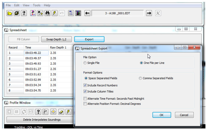This screenshot has width=207, height=130.
Task: Click the eraser icon in Profile Window
Action: pos(61,112)
